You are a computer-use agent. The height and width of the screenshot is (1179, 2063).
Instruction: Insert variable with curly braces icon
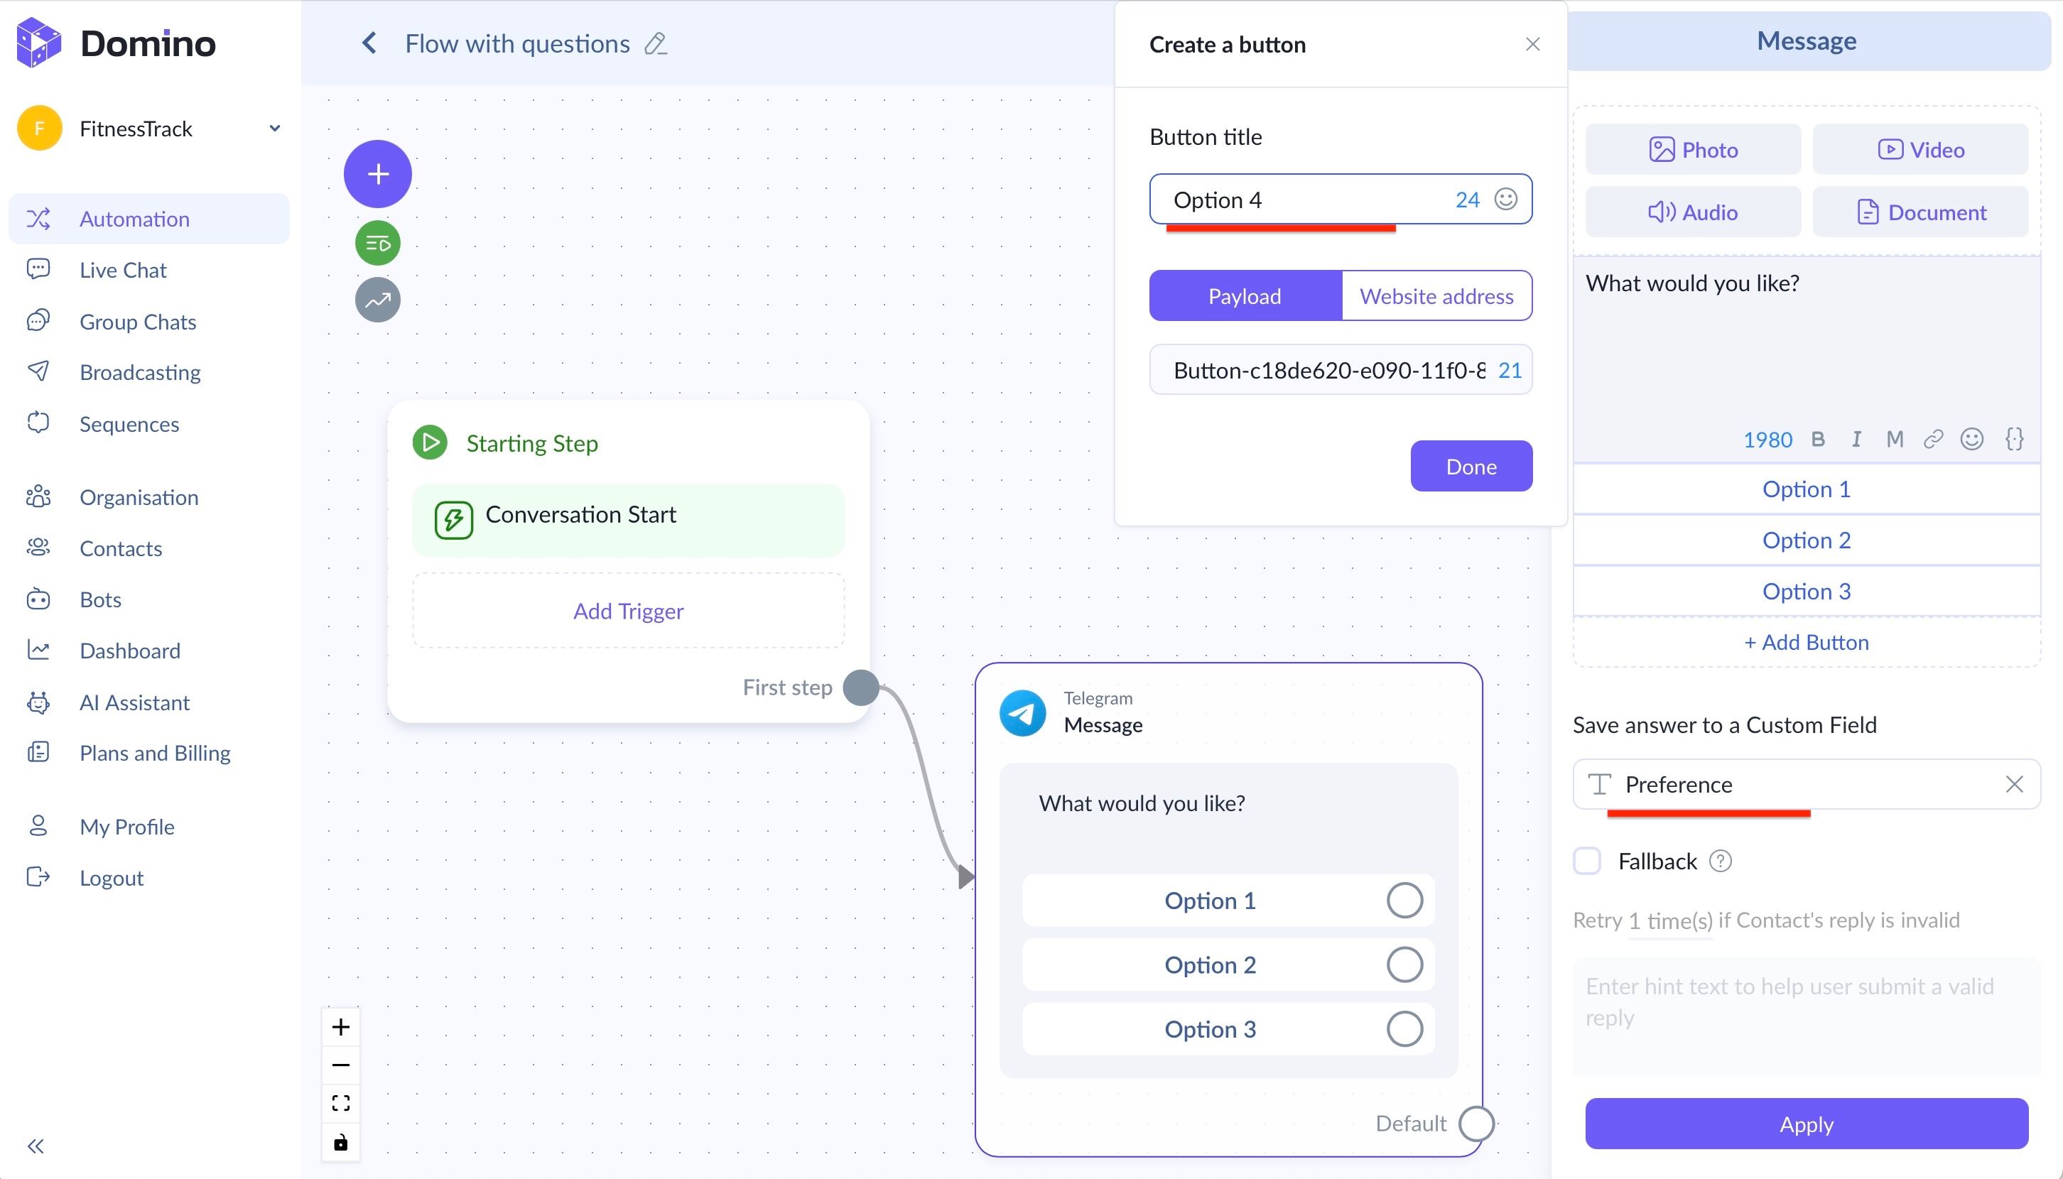(x=2013, y=439)
